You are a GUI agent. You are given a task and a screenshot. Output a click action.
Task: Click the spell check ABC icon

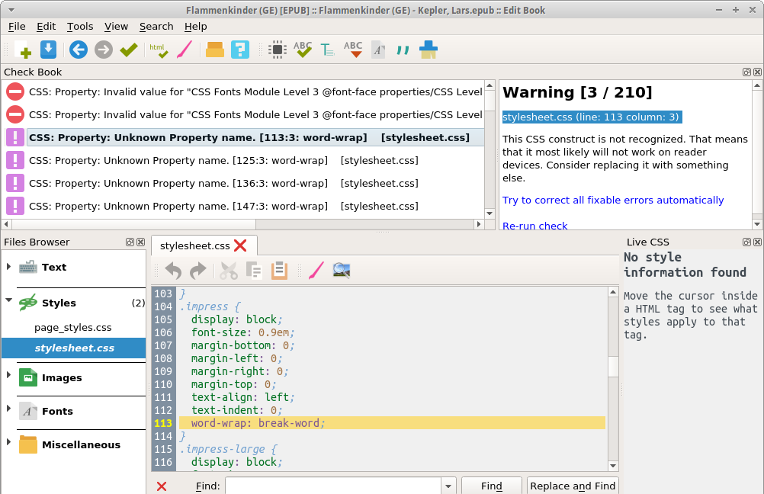click(x=303, y=50)
